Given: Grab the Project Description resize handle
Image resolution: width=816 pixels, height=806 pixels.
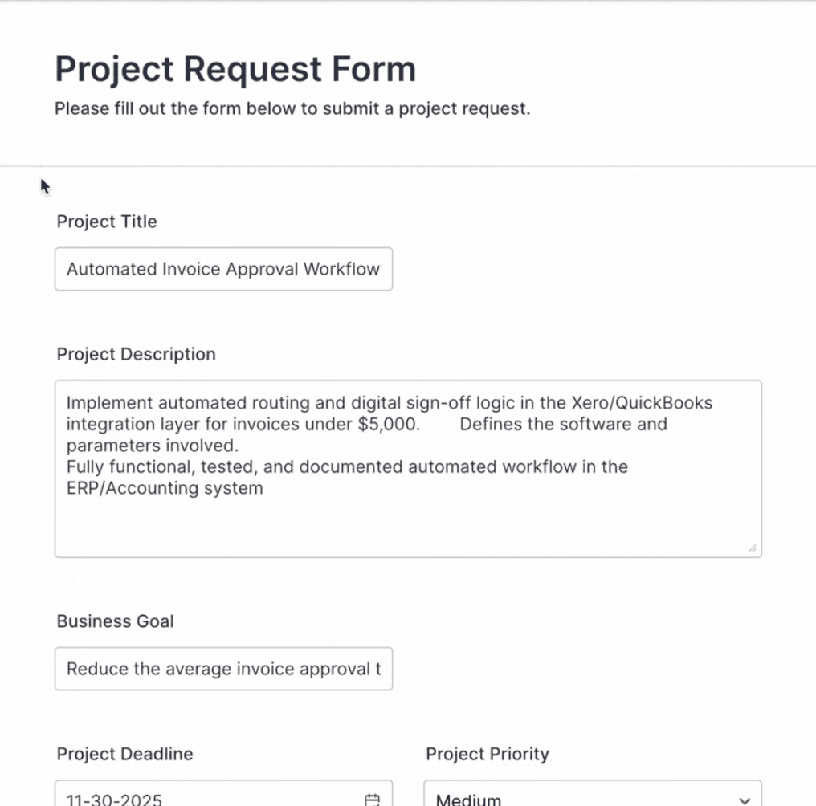Looking at the screenshot, I should tap(753, 548).
